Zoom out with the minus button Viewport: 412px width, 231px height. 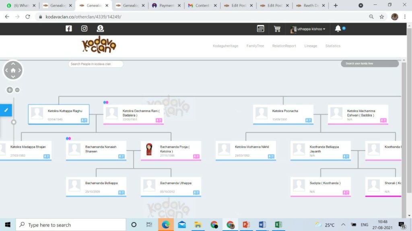point(17,90)
